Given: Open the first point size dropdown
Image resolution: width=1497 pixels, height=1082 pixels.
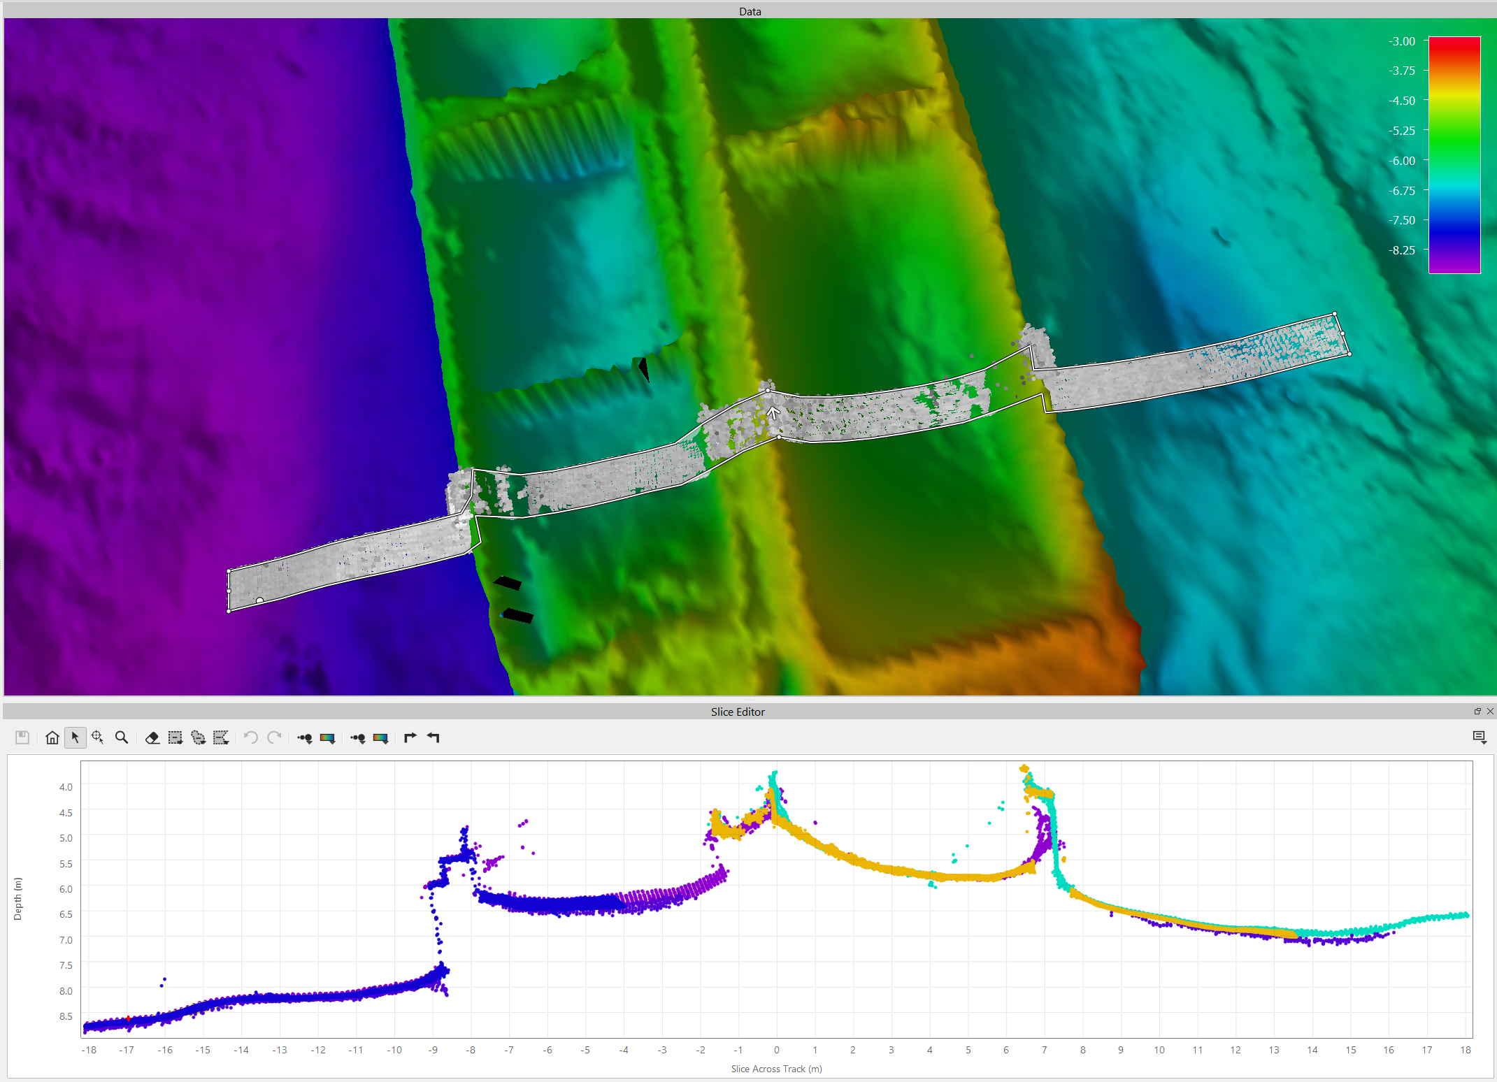Looking at the screenshot, I should [x=305, y=737].
